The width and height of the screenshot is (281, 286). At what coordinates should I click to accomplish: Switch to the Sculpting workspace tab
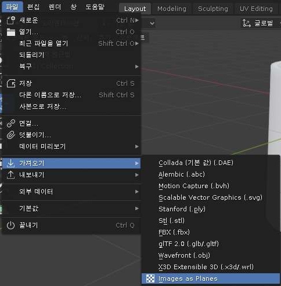(x=213, y=9)
